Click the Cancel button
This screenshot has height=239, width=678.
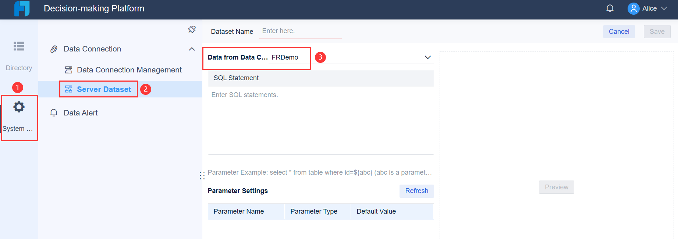tap(619, 32)
